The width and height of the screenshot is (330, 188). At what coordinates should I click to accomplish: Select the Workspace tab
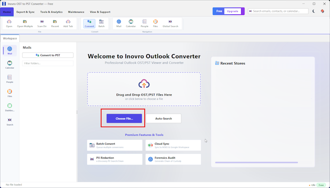(x=10, y=39)
